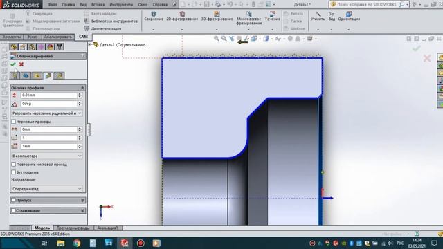Open the 2D-фрезерование milling tool

click(182, 16)
